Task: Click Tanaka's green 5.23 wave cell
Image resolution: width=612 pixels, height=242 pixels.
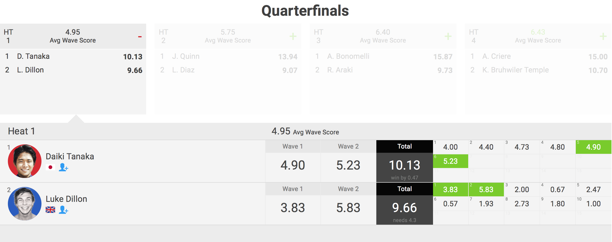Action: [x=450, y=161]
